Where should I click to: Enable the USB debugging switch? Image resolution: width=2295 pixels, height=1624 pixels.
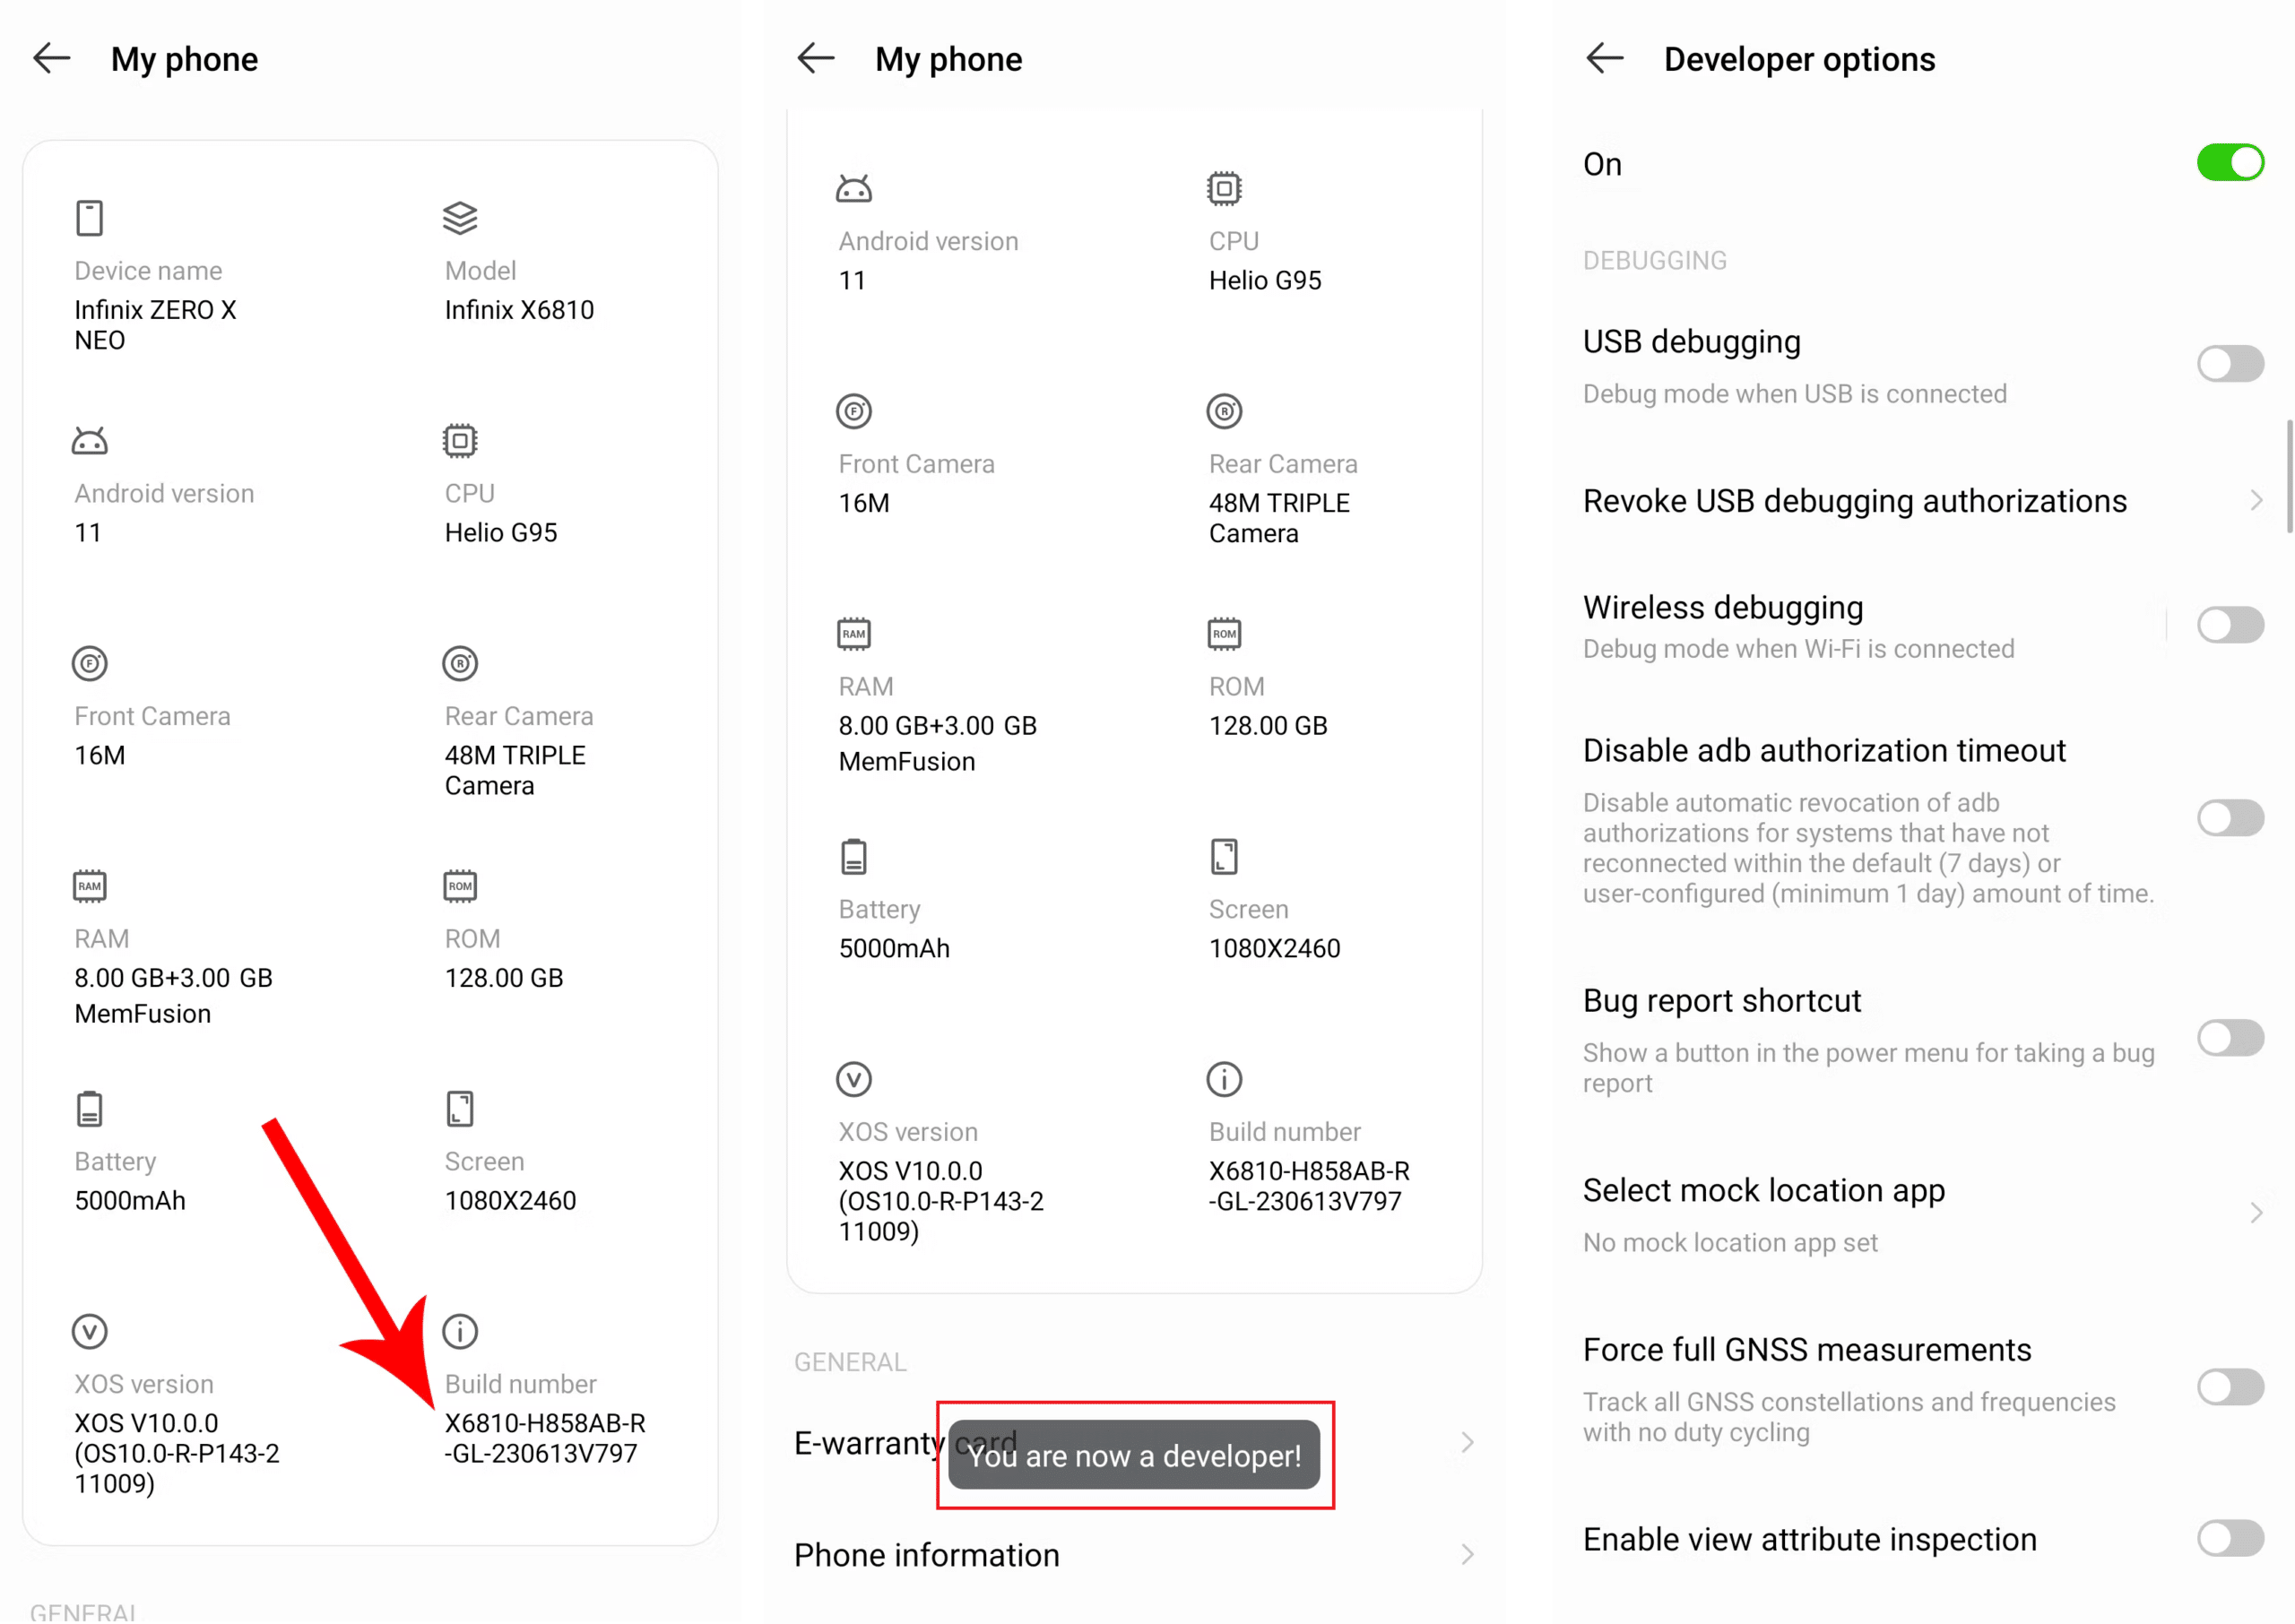pyautogui.click(x=2229, y=364)
